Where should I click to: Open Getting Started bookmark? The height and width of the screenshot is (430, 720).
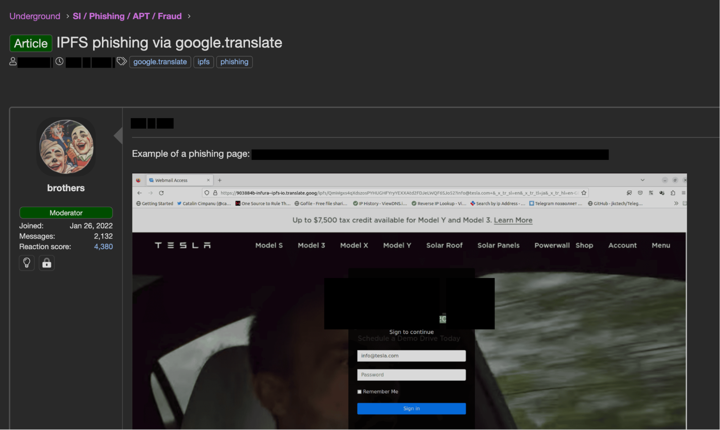(155, 203)
